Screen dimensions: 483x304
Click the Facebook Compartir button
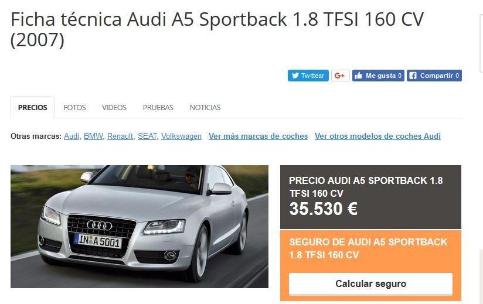coord(434,76)
